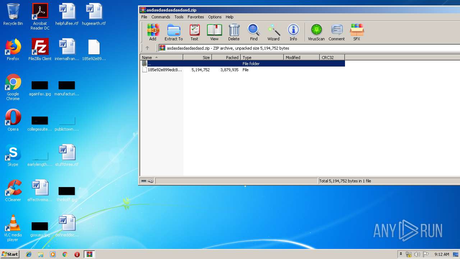460x259 pixels.
Task: Start VirusScan on the archive
Action: [316, 32]
